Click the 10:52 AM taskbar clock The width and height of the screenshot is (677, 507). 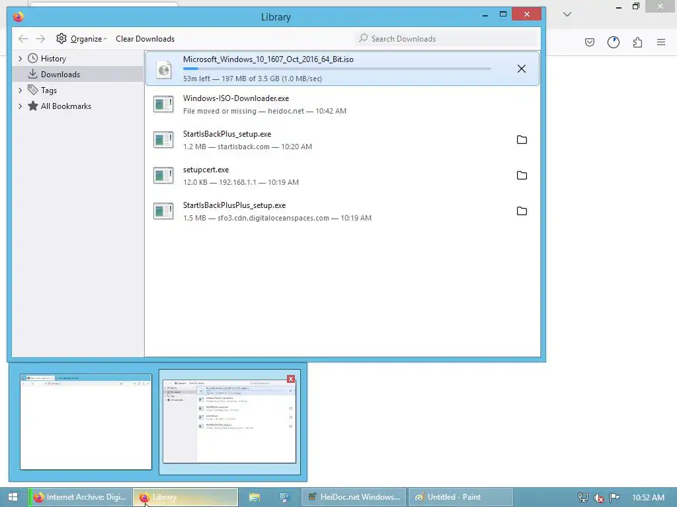(x=648, y=498)
